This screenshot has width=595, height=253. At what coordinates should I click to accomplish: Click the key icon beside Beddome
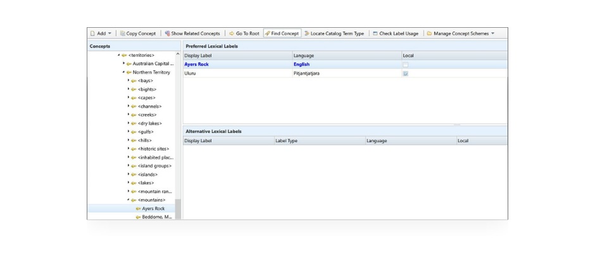pos(138,218)
